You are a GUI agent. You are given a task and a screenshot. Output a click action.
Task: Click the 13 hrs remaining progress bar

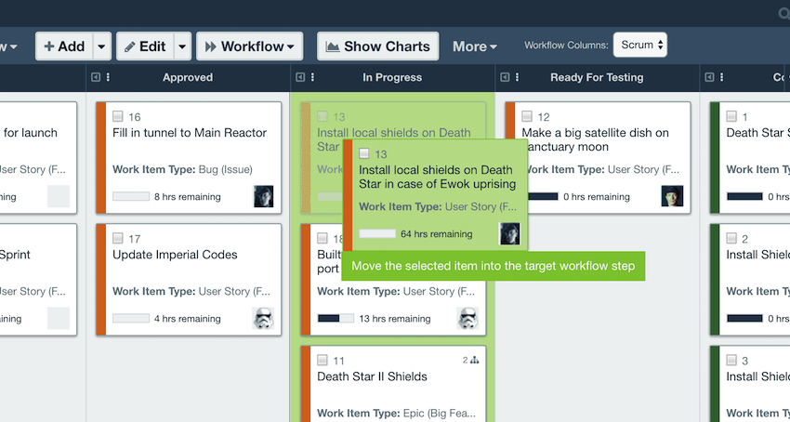pos(336,319)
